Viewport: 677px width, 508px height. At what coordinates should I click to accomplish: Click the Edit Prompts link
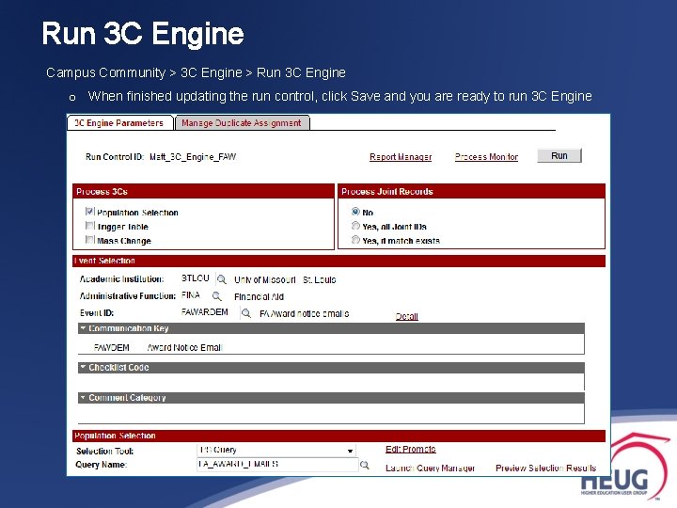[410, 450]
